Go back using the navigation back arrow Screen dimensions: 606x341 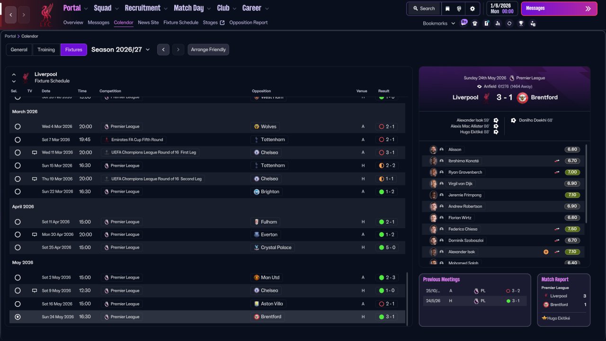(11, 15)
